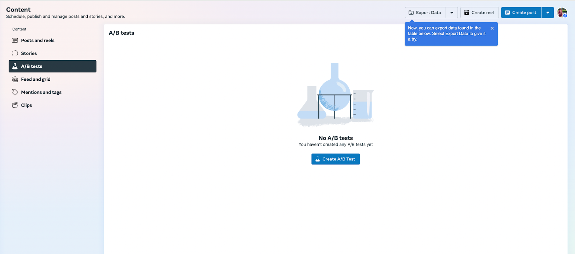Viewport: 575px width, 254px height.
Task: Open the Stories section label
Action: pyautogui.click(x=29, y=53)
